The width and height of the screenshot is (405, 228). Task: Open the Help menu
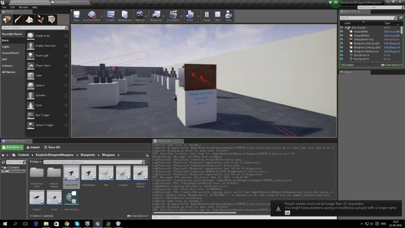35,7
